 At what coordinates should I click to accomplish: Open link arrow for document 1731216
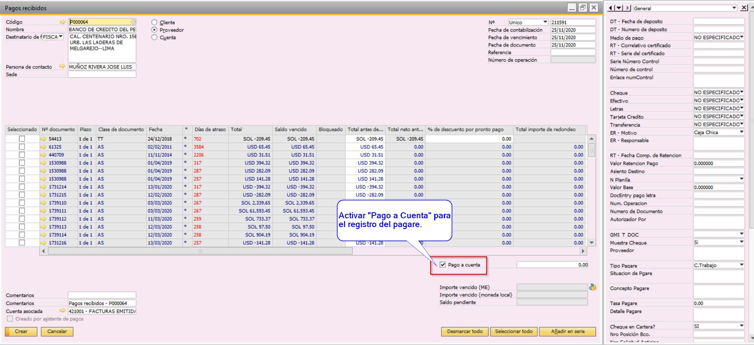tap(44, 243)
